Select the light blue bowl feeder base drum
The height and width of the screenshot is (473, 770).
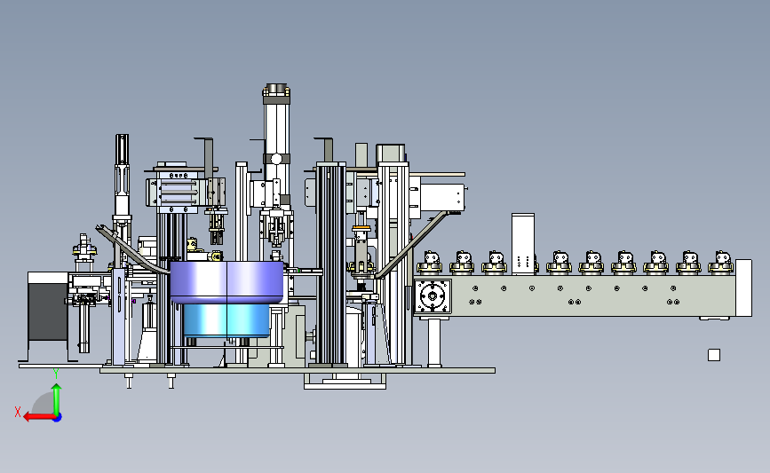(x=226, y=319)
